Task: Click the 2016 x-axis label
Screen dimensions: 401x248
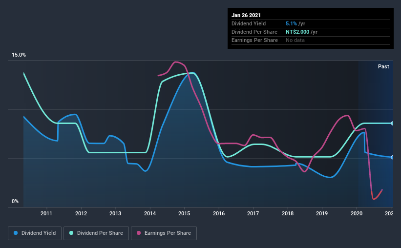Action: click(x=219, y=213)
